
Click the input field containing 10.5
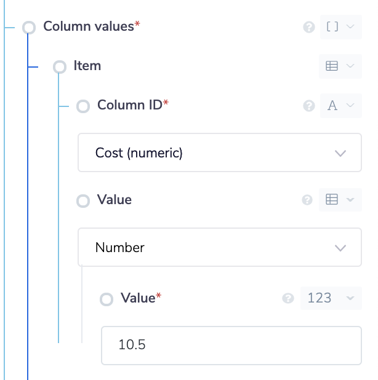click(x=231, y=346)
